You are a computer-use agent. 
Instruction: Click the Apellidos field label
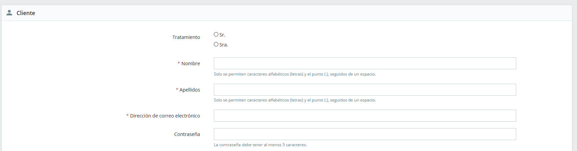pos(189,90)
